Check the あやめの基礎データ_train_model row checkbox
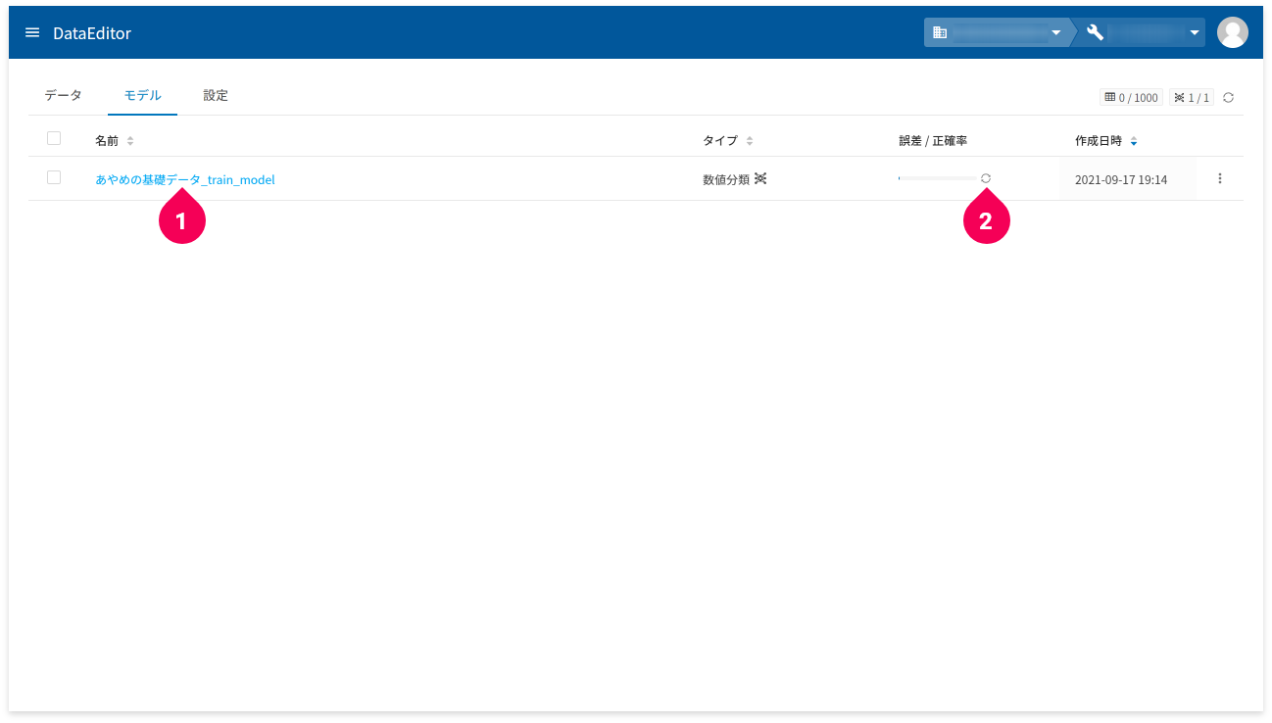Screen dimensions: 1272x723 click(x=54, y=177)
